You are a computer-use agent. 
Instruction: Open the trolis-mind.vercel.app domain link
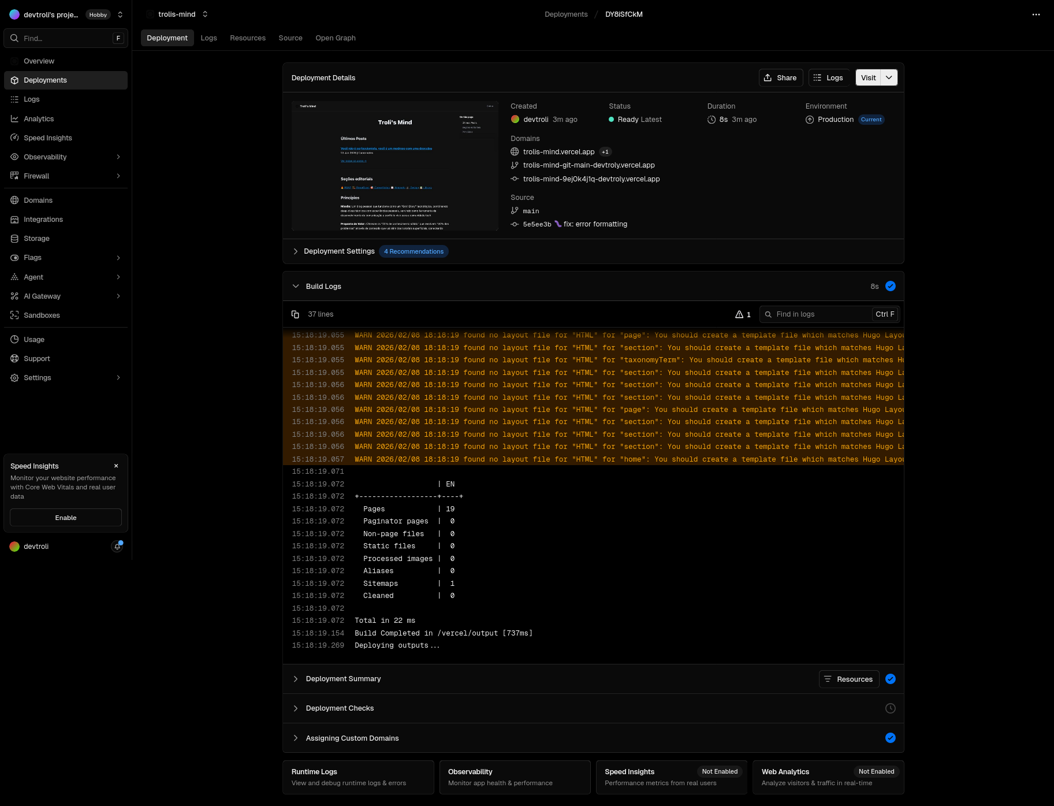tap(558, 151)
